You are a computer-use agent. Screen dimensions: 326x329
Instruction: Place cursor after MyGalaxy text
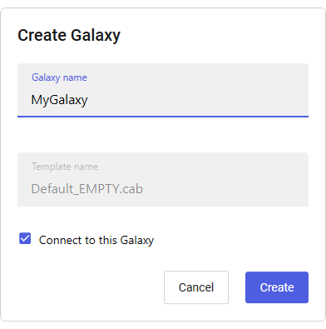click(88, 100)
